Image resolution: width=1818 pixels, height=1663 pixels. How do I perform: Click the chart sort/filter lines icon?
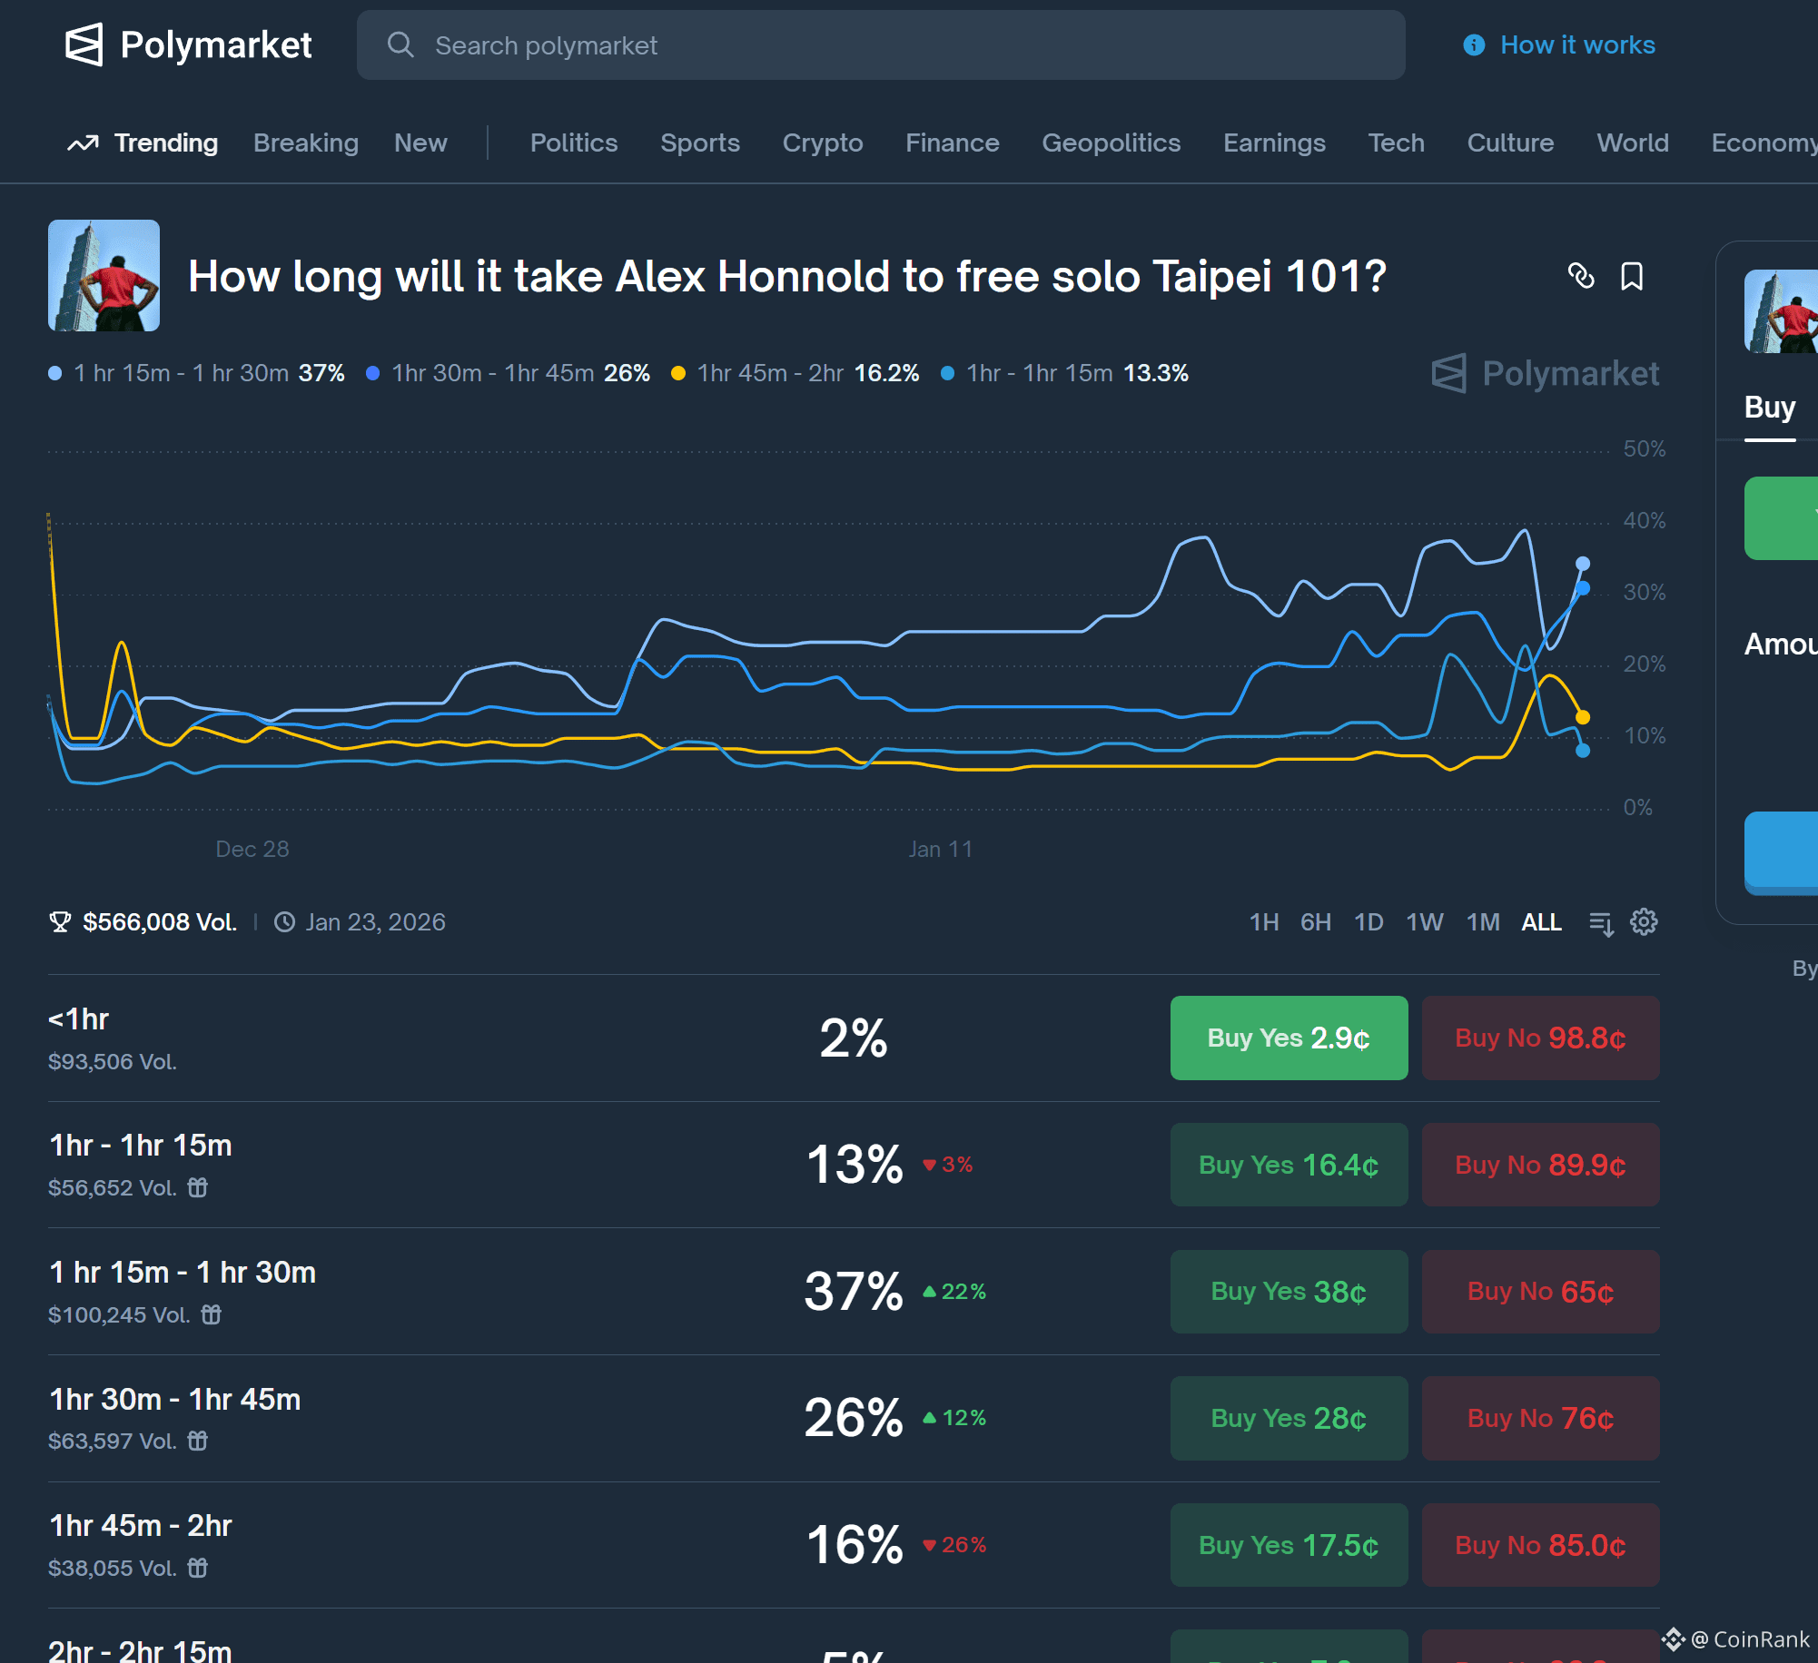(1601, 923)
